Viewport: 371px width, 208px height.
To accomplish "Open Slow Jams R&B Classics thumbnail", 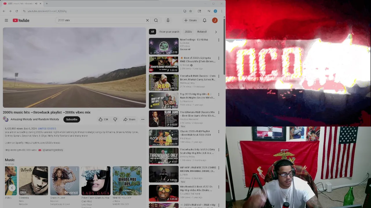I will coord(164,119).
